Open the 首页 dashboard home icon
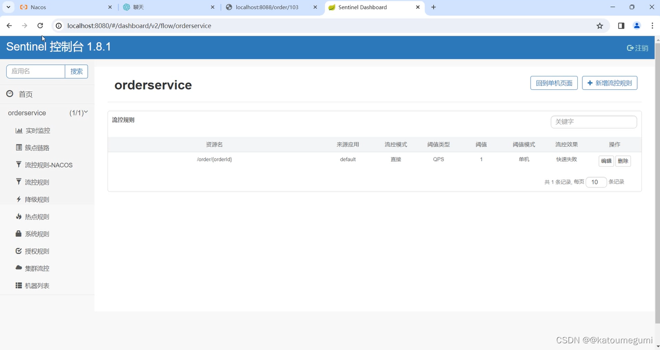This screenshot has width=660, height=350. pos(9,94)
